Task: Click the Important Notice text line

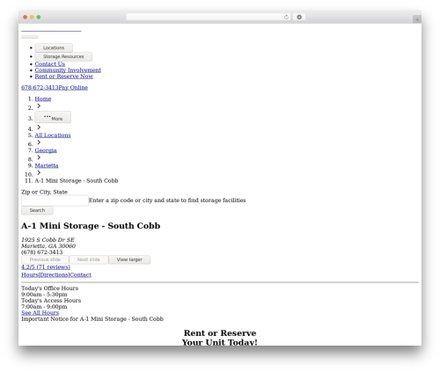Action: click(92, 319)
